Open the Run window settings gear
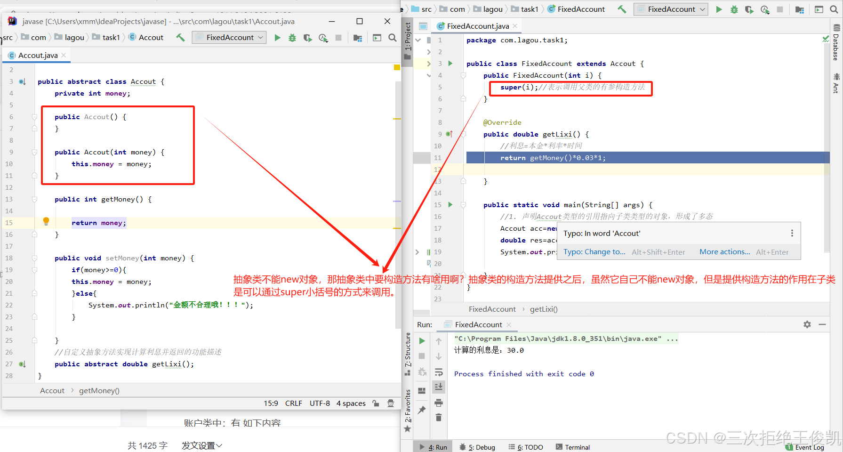 pyautogui.click(x=808, y=324)
